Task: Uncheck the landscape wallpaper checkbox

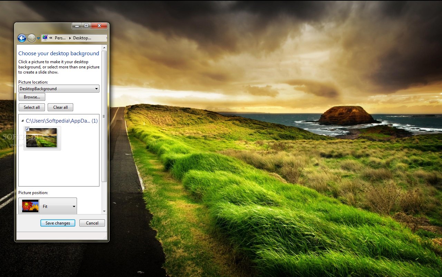Action: (27, 129)
